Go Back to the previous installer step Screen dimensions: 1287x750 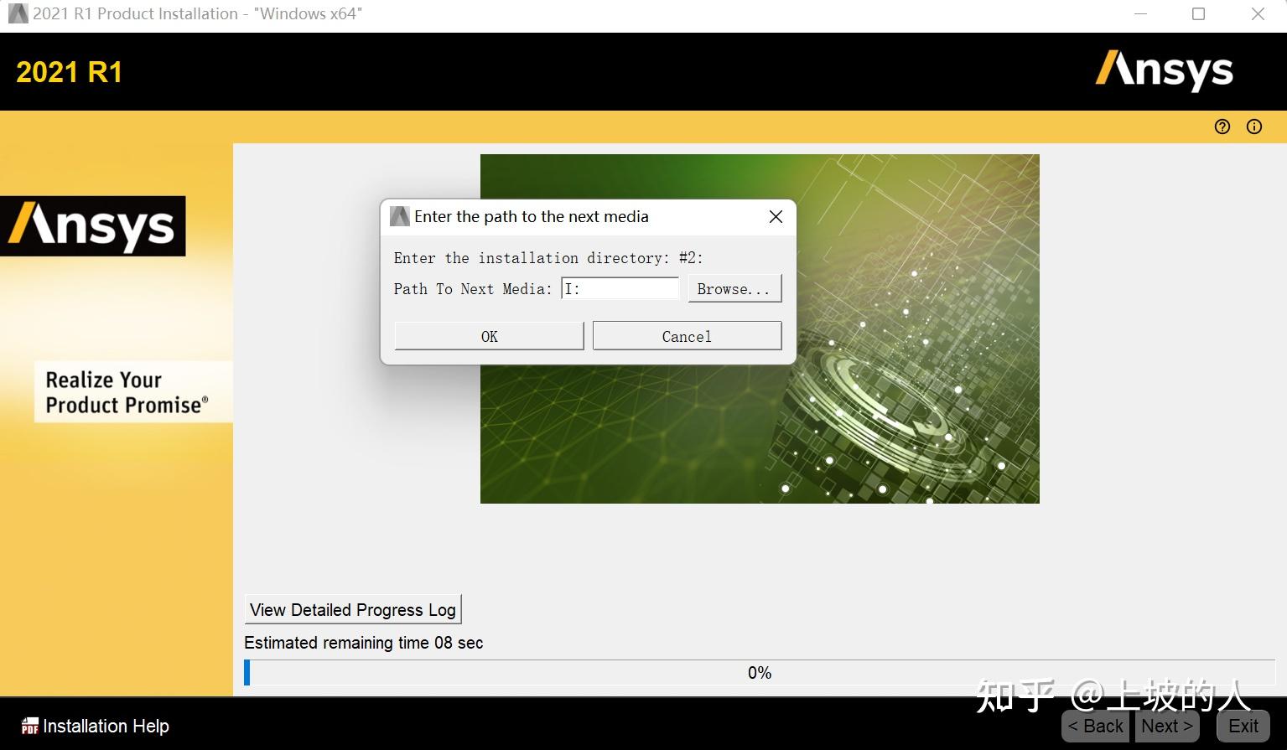click(x=1094, y=726)
